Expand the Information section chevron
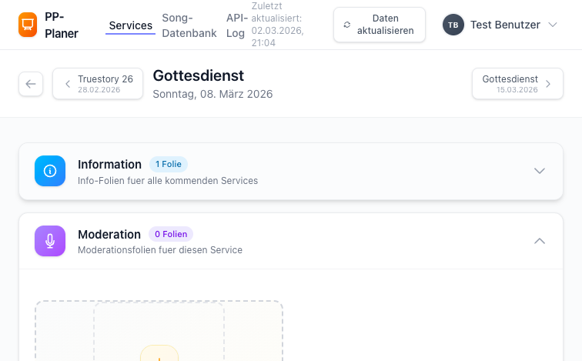Screen dimensions: 582x361 point(540,171)
